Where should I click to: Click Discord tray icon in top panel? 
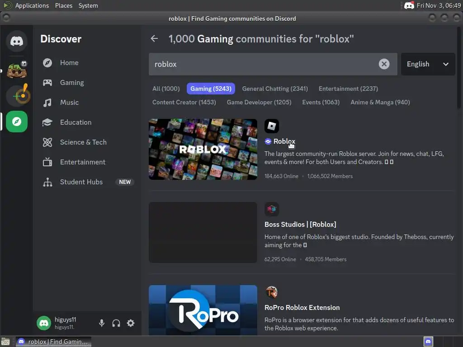pos(409,5)
